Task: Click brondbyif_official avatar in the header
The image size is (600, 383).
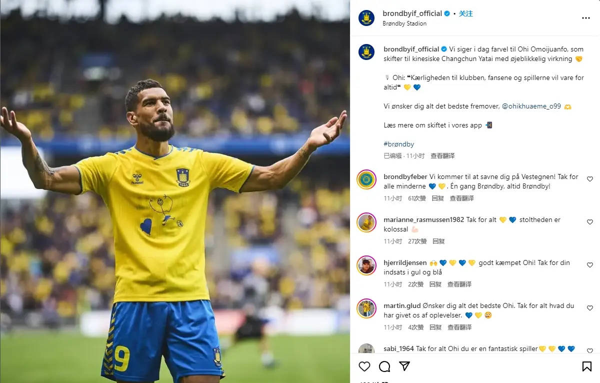Action: pyautogui.click(x=366, y=18)
